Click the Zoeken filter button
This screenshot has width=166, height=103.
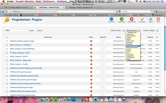pos(32,30)
